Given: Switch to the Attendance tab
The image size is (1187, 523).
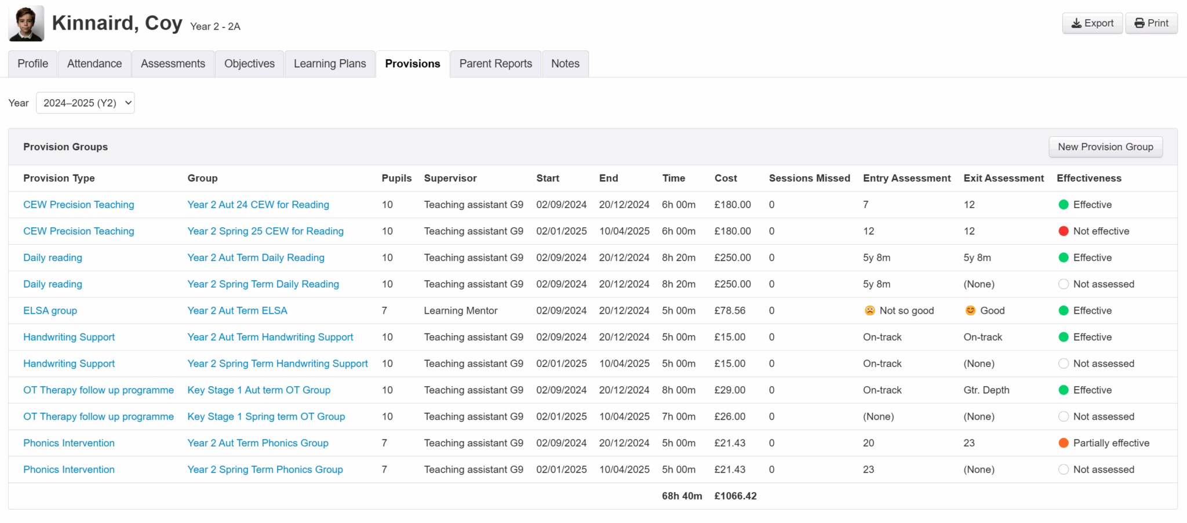Looking at the screenshot, I should pyautogui.click(x=94, y=64).
